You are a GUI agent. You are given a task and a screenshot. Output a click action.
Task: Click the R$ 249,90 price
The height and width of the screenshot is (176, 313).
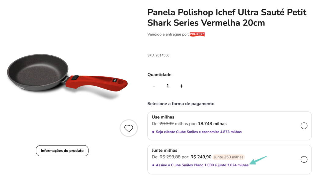coord(201,157)
